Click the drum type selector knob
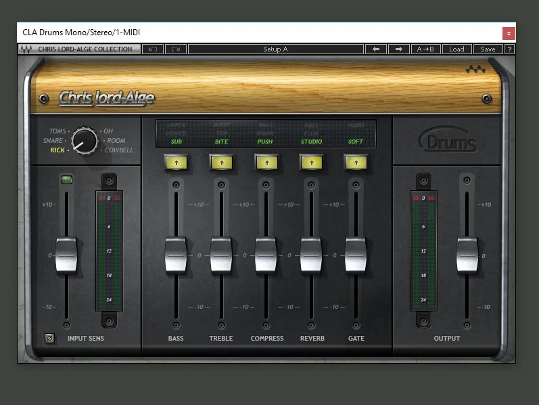Image resolution: width=539 pixels, height=405 pixels. point(85,141)
